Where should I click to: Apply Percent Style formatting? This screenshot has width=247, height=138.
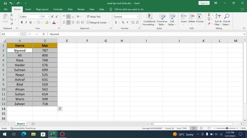[x=123, y=23]
